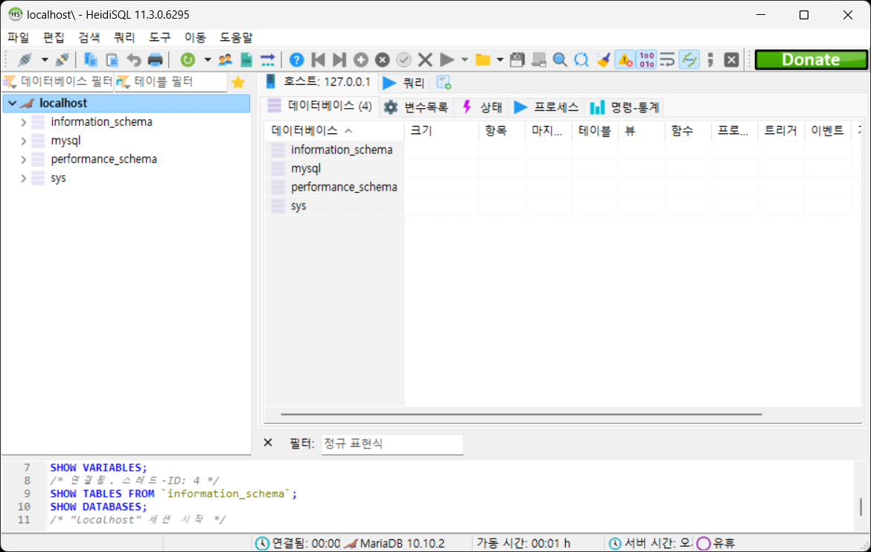Toggle the word wrap icon

pos(667,60)
